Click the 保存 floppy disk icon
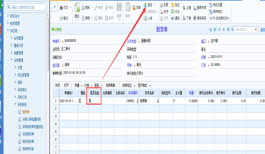This screenshot has width=265, height=154. coord(119,7)
